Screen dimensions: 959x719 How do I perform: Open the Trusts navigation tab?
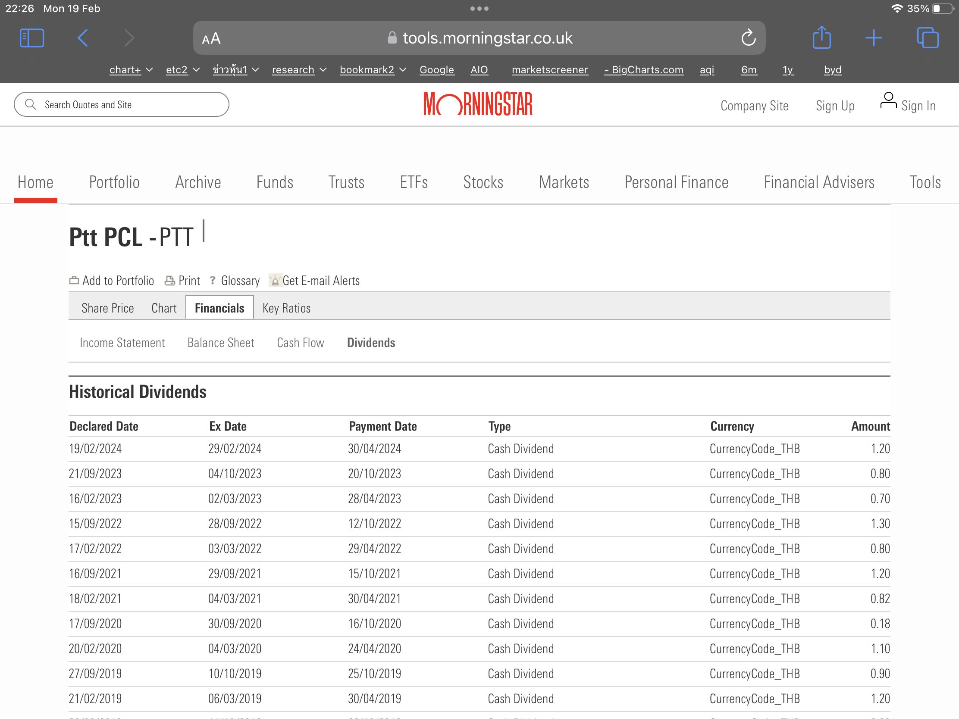pos(346,182)
